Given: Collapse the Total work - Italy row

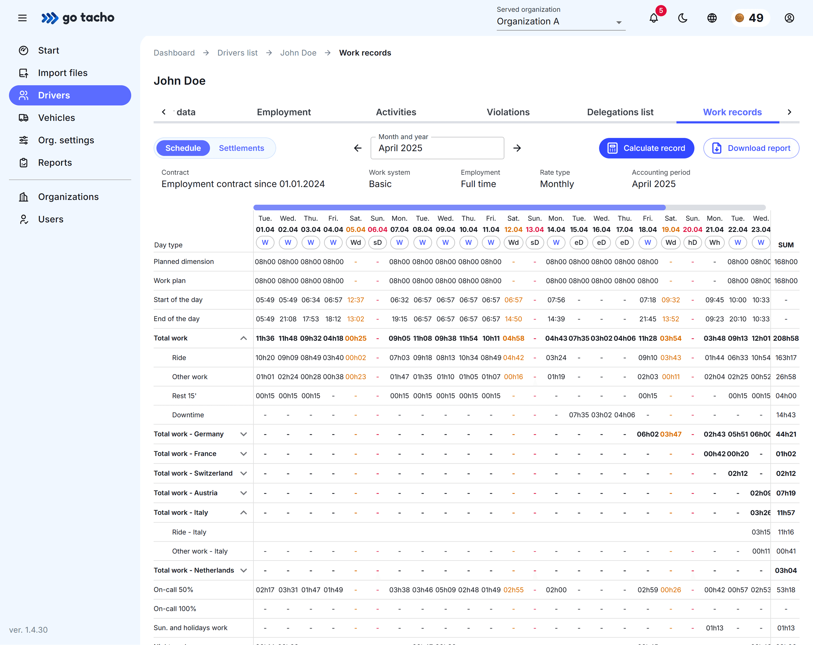Looking at the screenshot, I should [x=244, y=513].
